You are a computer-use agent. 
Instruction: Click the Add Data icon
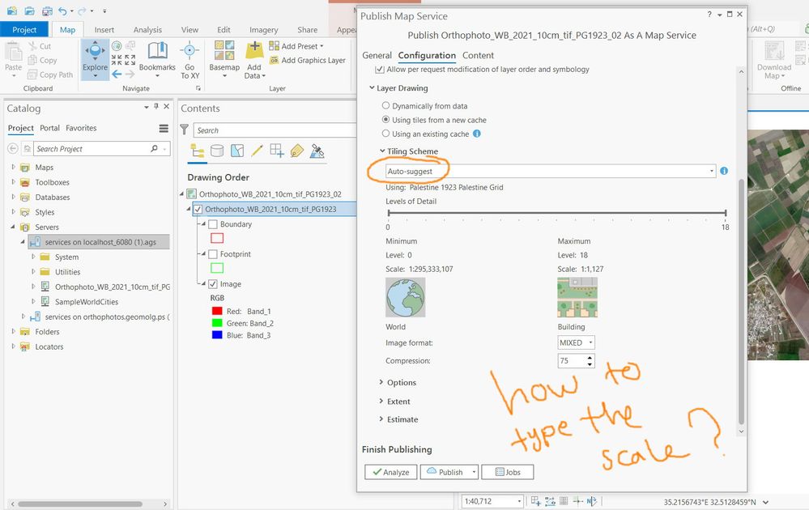coord(254,52)
